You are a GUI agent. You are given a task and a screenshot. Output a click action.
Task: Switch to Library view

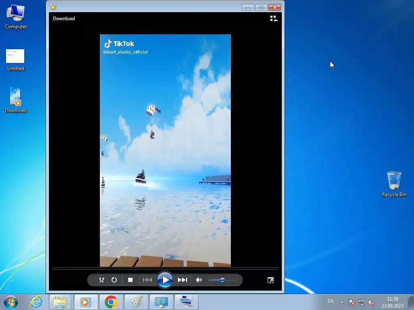pos(274,19)
